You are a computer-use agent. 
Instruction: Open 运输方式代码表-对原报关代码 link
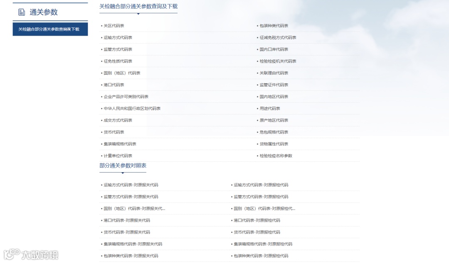pyautogui.click(x=131, y=185)
